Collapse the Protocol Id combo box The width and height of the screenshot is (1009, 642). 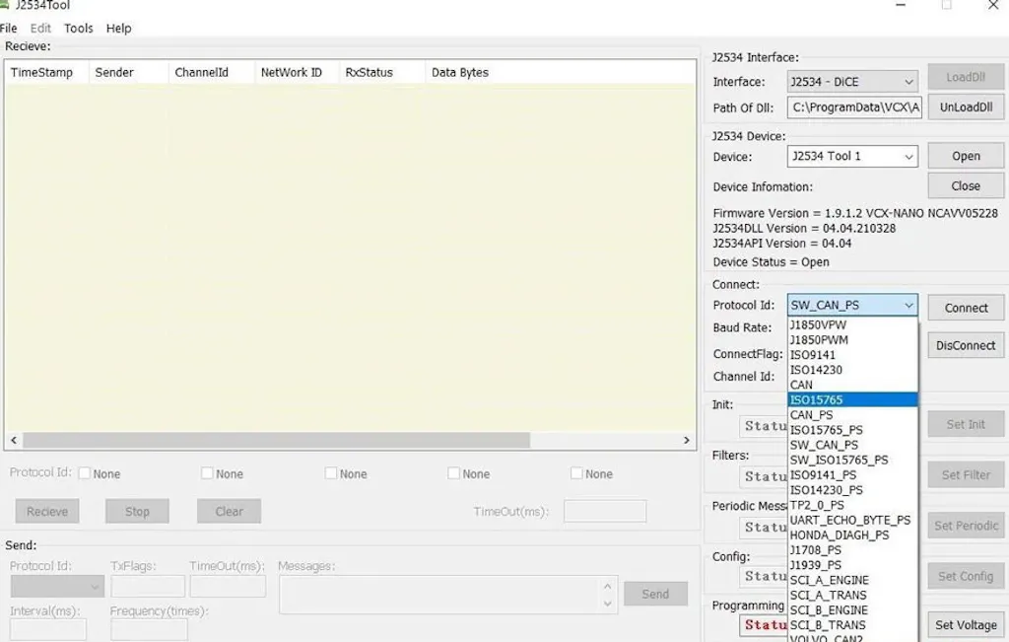(x=908, y=306)
